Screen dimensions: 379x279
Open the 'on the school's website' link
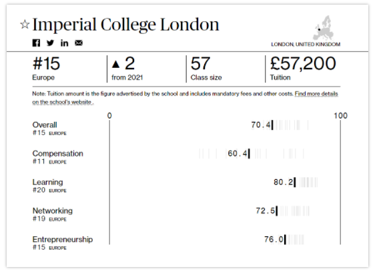click(63, 102)
